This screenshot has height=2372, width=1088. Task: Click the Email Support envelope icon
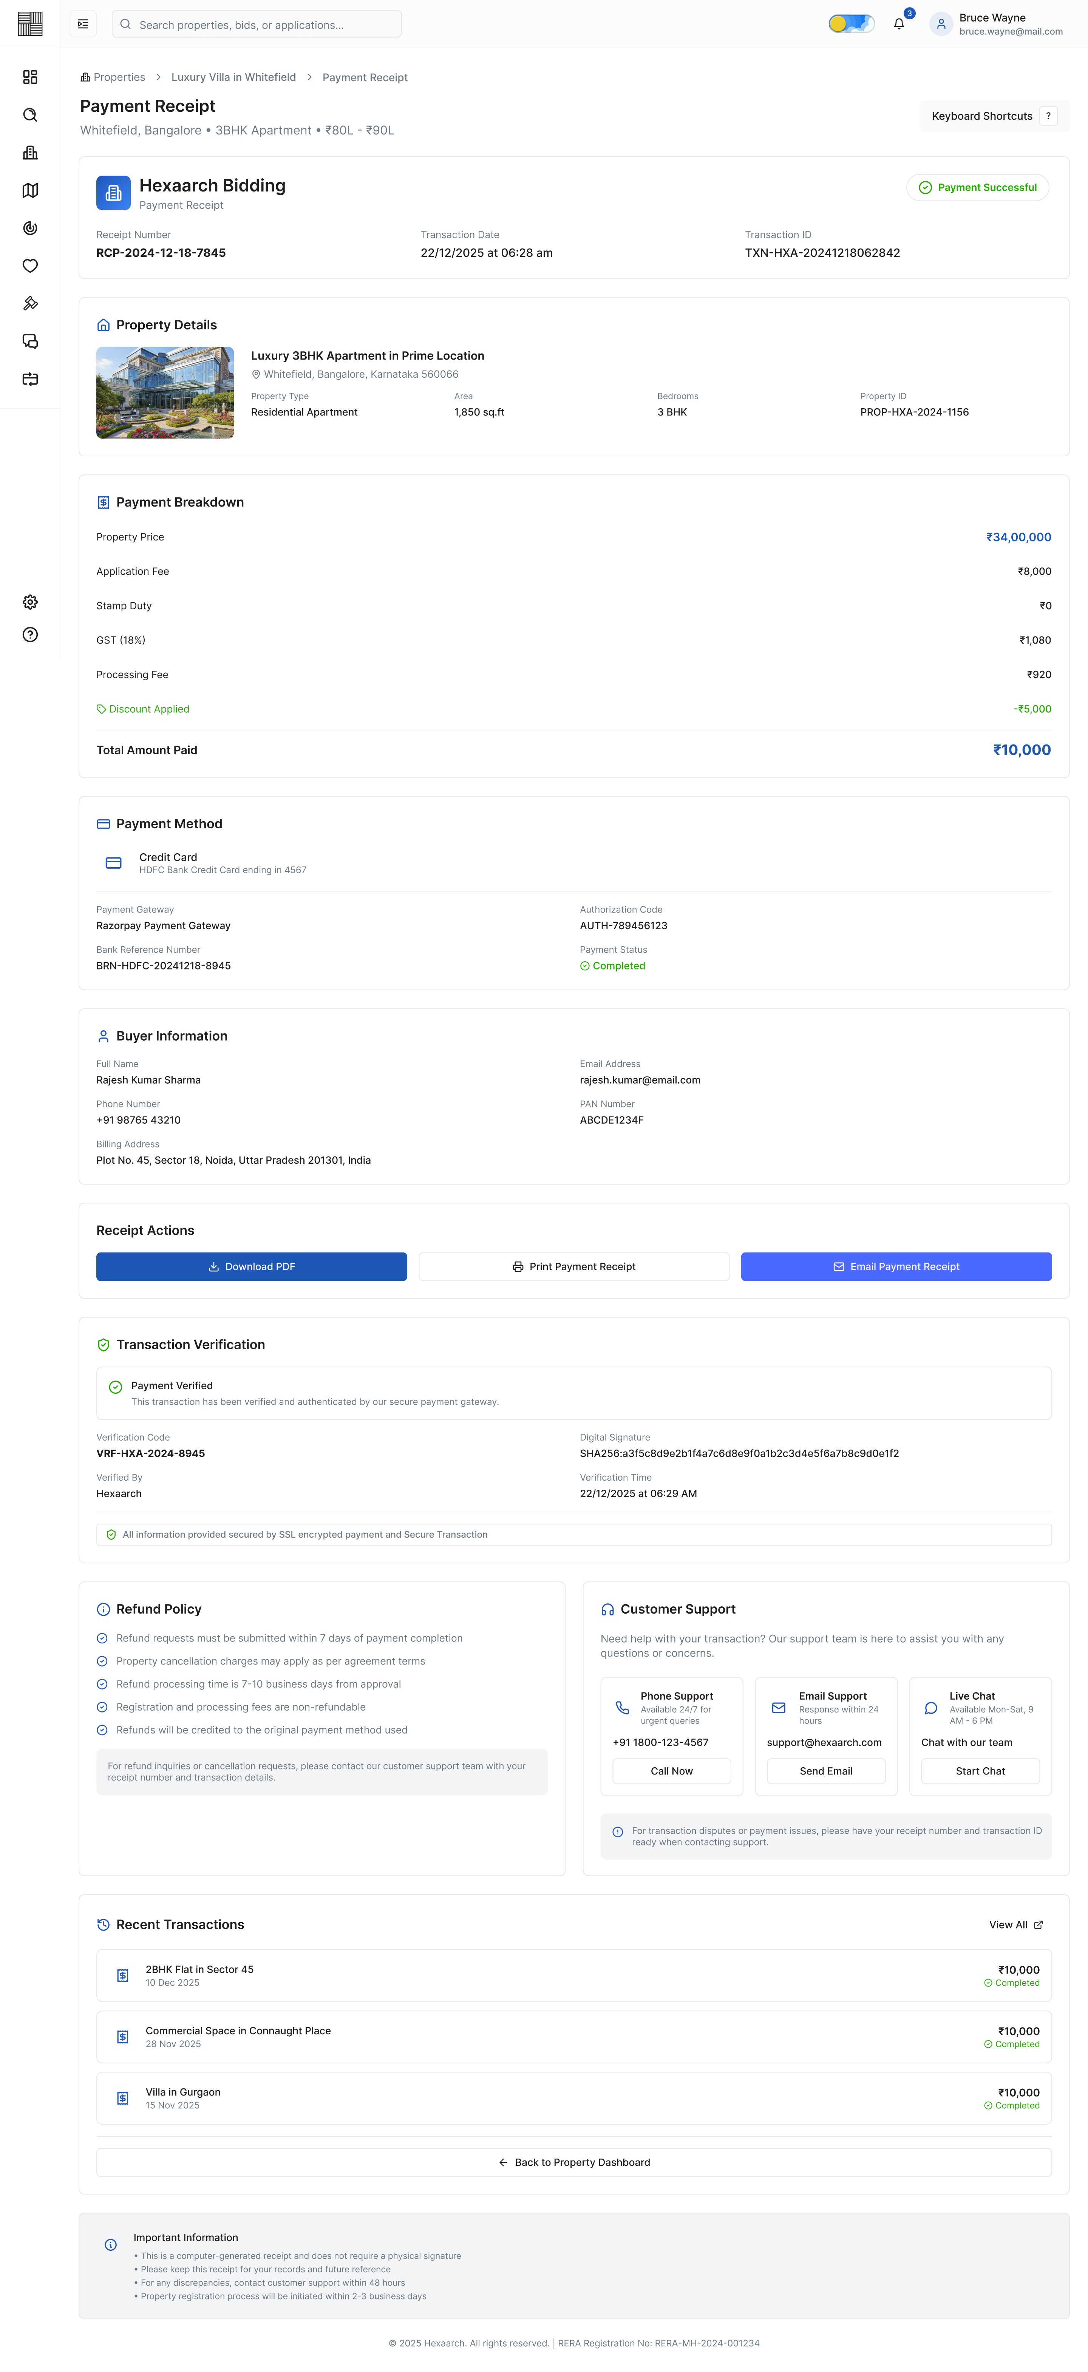(x=779, y=1708)
